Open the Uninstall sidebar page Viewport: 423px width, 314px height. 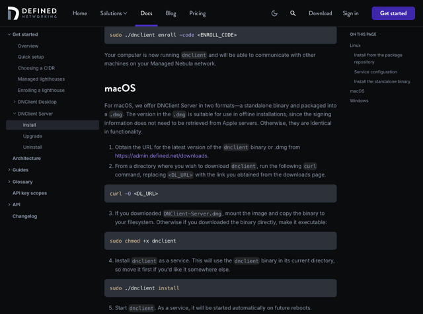(32, 147)
